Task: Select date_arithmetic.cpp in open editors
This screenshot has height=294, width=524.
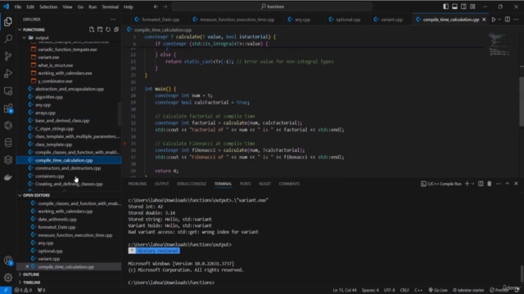Action: (x=57, y=220)
